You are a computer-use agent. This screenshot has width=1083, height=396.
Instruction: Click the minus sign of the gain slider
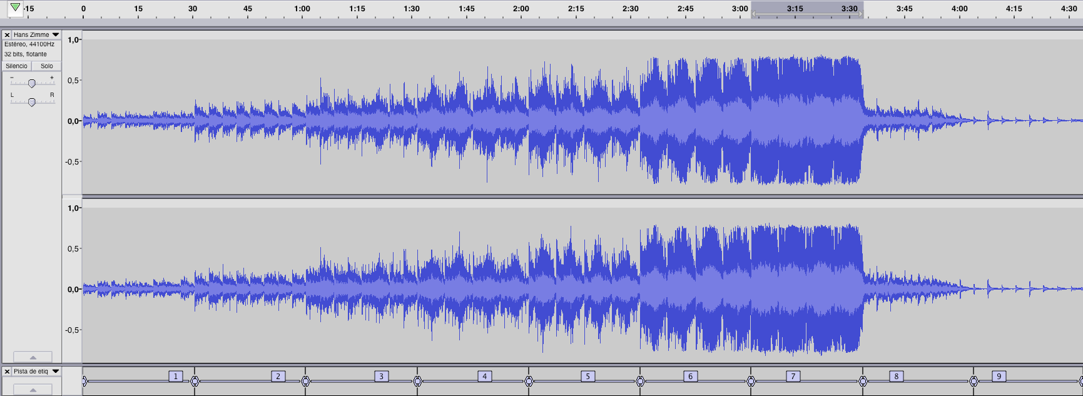click(12, 77)
